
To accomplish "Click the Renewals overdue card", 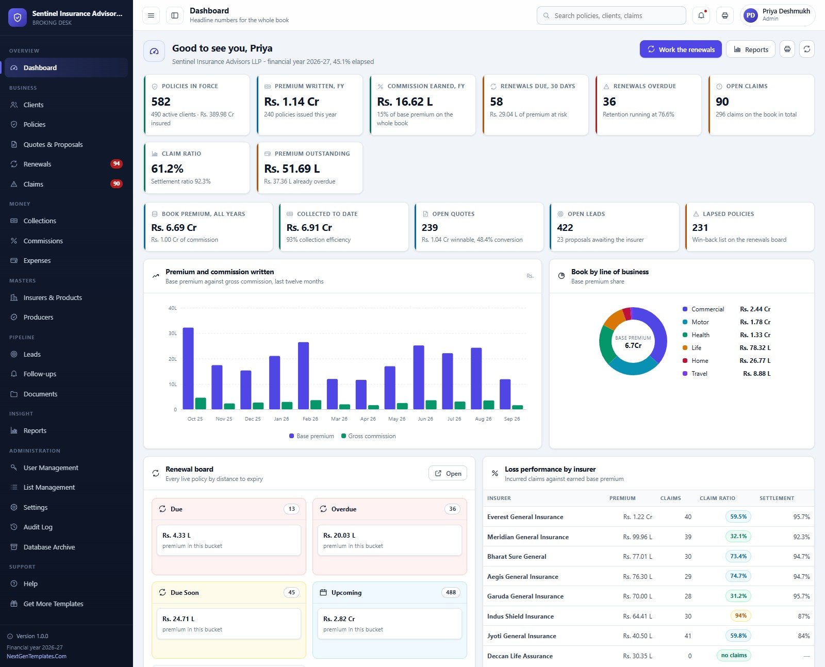I will pyautogui.click(x=648, y=105).
